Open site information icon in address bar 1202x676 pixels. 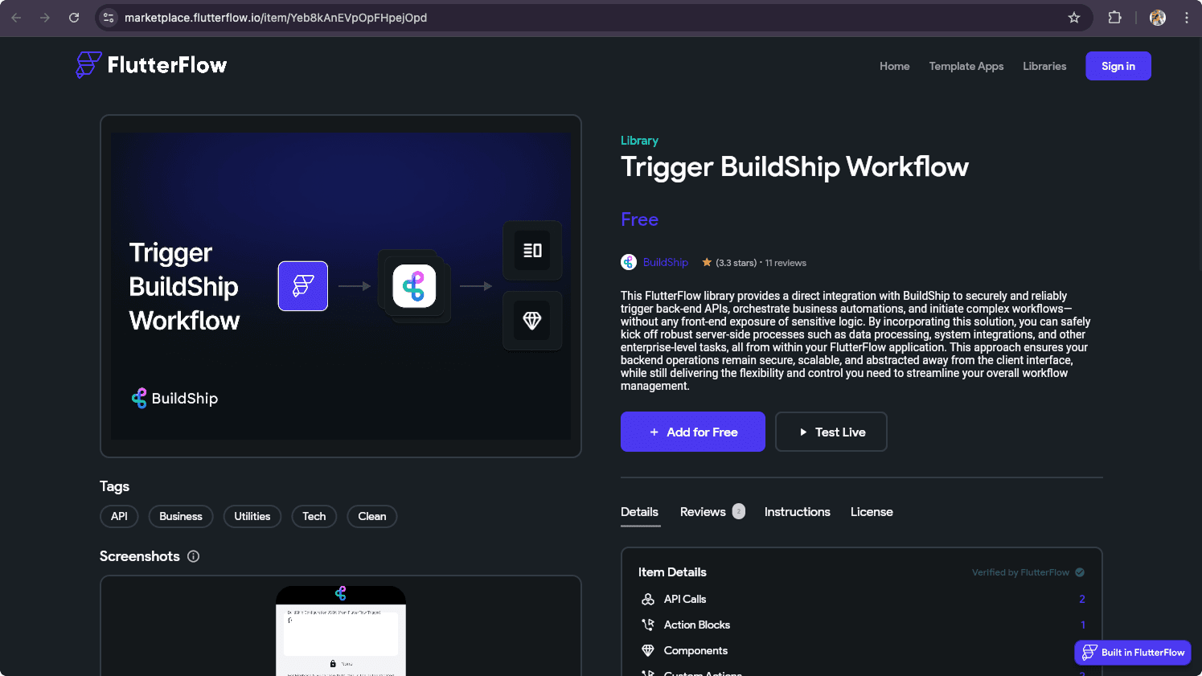(x=109, y=18)
